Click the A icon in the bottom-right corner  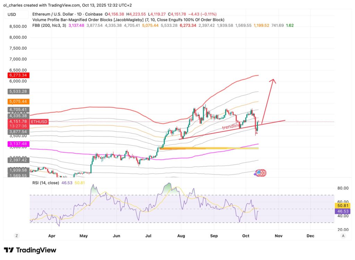pyautogui.click(x=343, y=235)
